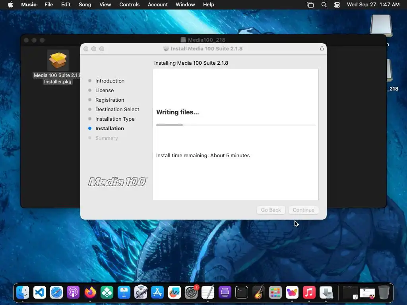This screenshot has width=407, height=305.
Task: Open the colorful W app in Dock
Action: tap(292, 293)
